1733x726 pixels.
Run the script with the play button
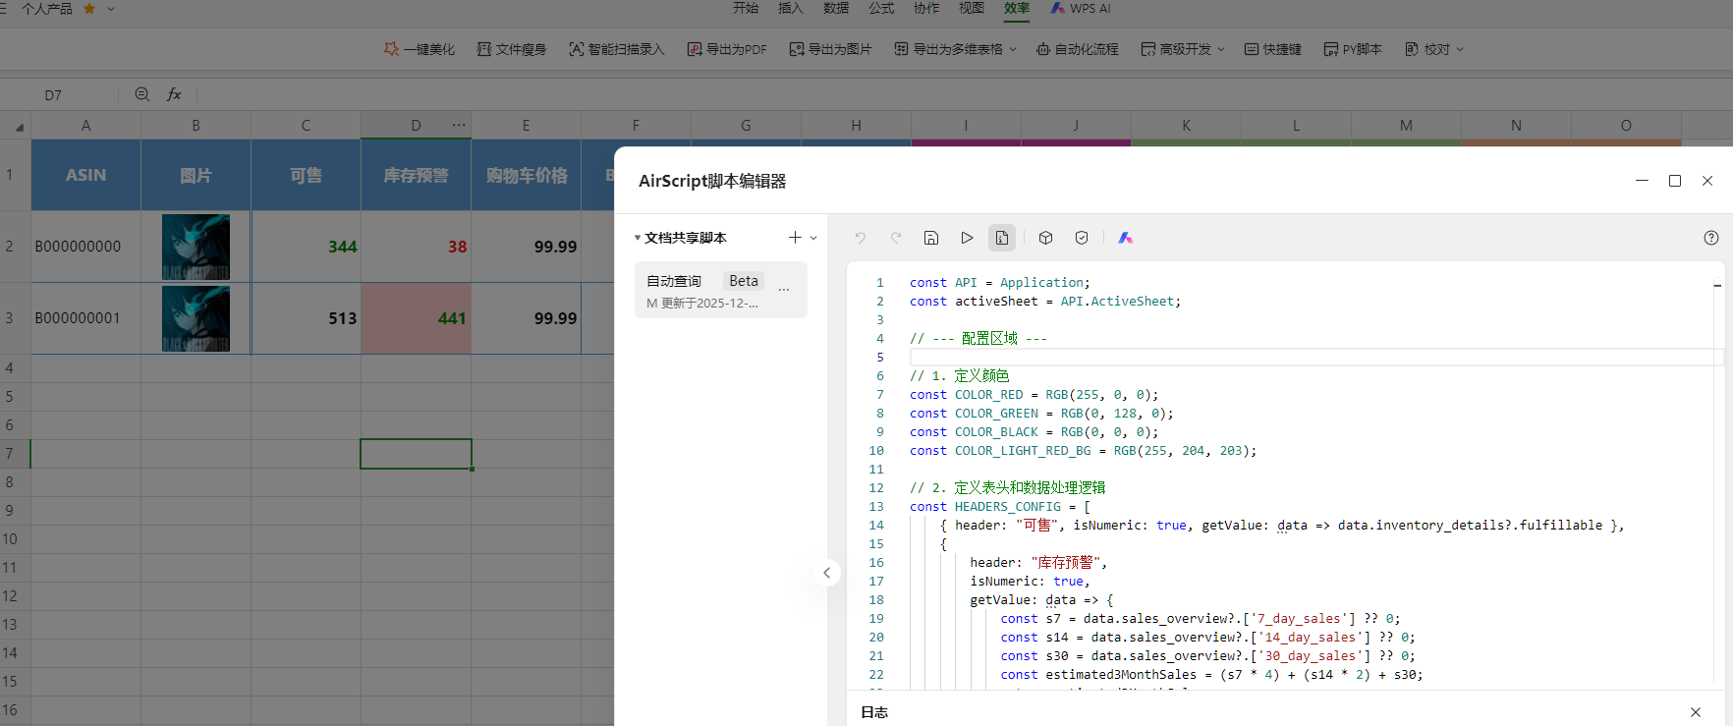[967, 238]
